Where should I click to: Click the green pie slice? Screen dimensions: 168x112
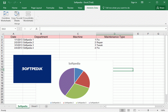(x=78, y=92)
